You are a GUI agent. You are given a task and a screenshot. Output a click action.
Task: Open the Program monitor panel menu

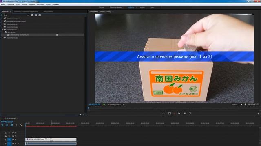click(113, 12)
